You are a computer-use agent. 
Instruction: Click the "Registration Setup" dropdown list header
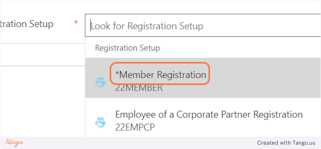[128, 48]
